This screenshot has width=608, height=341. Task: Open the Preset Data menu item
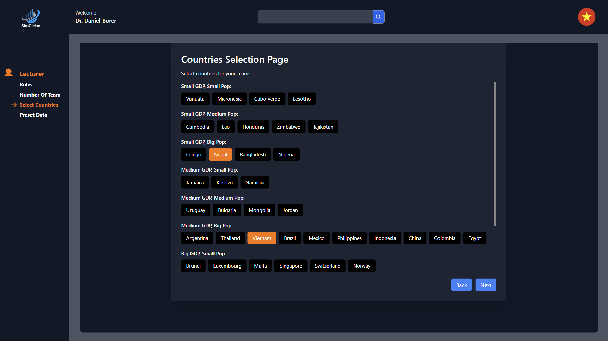click(x=33, y=115)
